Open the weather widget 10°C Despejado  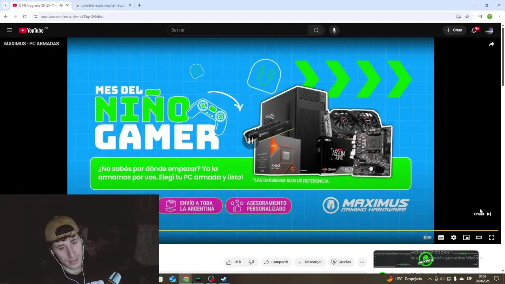(x=404, y=279)
